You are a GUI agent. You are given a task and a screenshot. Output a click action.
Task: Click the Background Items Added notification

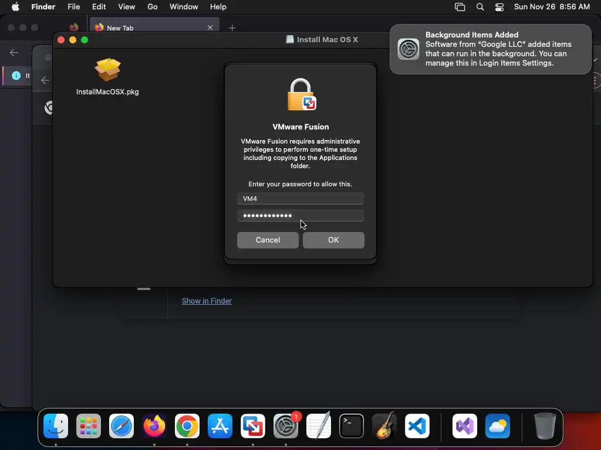491,49
